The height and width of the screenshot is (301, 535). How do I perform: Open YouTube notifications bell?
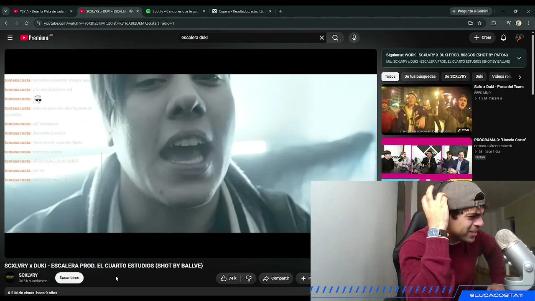coord(504,38)
